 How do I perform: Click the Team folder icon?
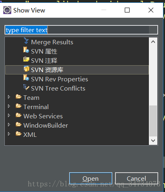[x=19, y=97]
